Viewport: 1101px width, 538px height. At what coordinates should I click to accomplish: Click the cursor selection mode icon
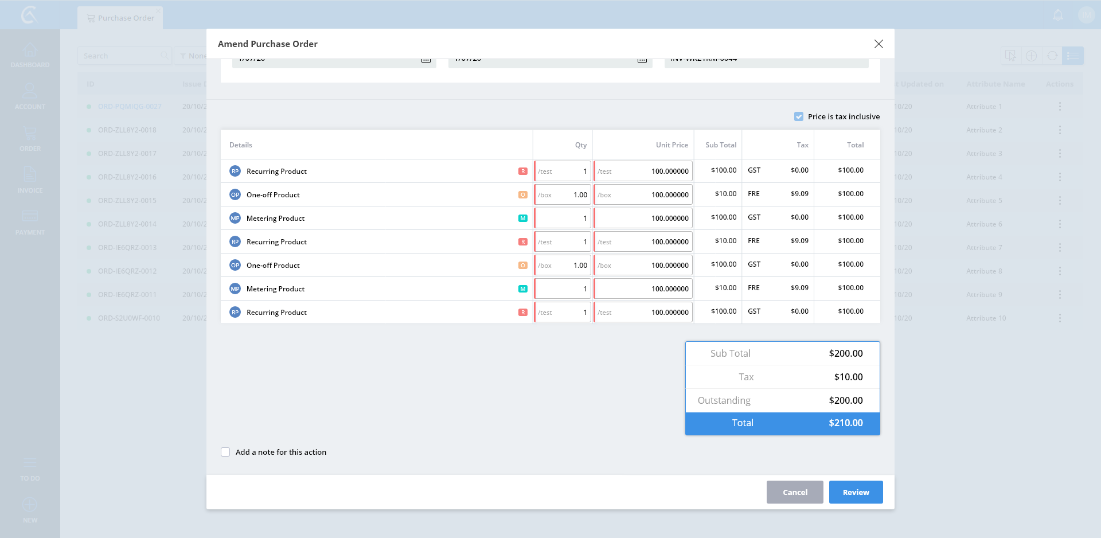[x=1010, y=56]
